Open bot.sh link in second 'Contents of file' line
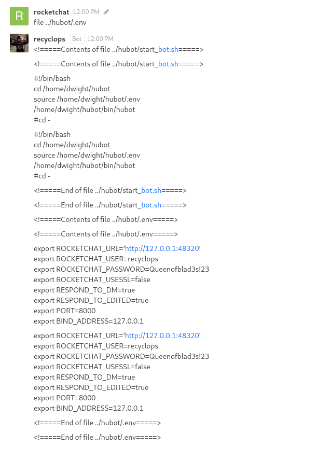Image resolution: width=330 pixels, height=461 pixels. pos(168,64)
